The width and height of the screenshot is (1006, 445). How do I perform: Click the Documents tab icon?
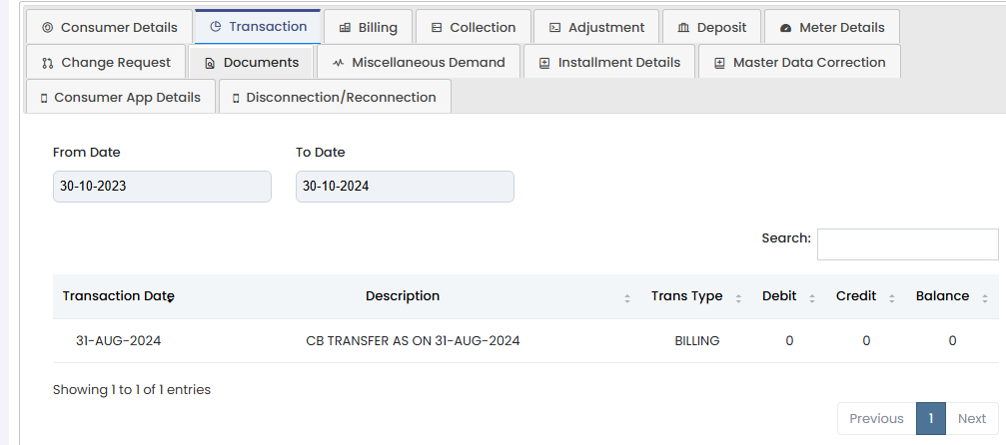click(x=210, y=63)
